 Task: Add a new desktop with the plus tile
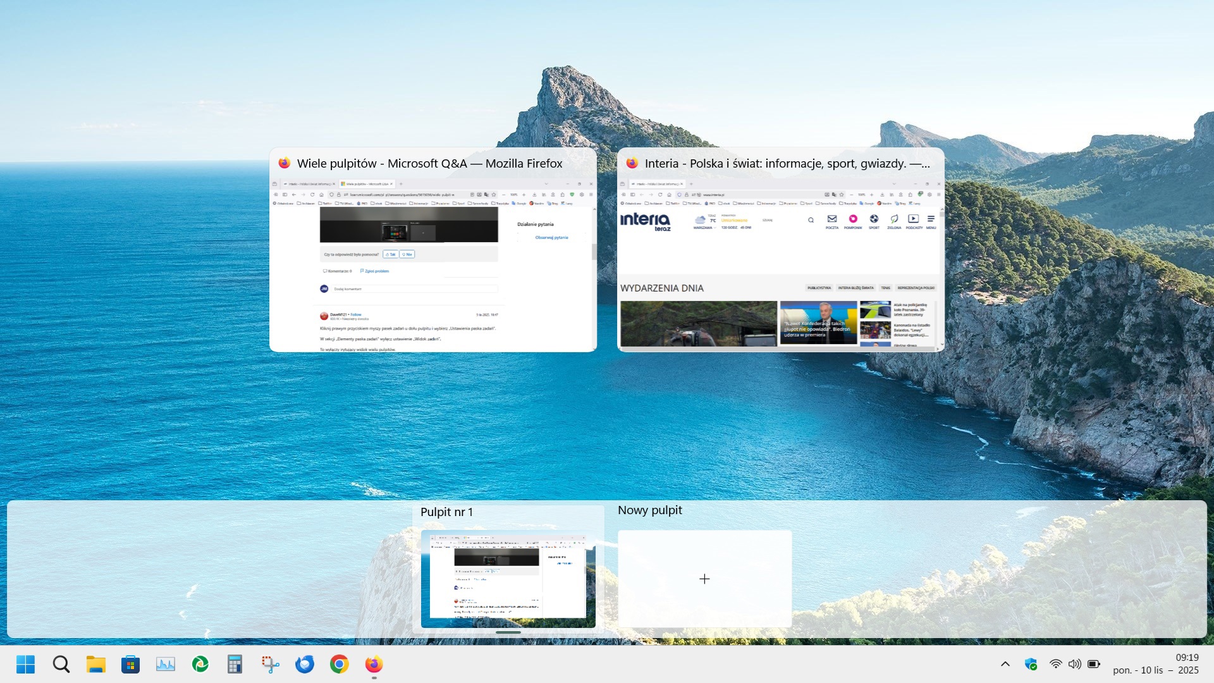coord(704,579)
